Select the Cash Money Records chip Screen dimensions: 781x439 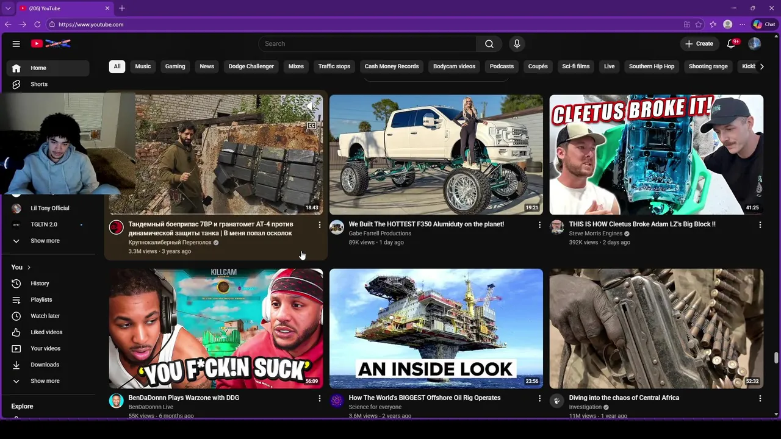pyautogui.click(x=392, y=66)
